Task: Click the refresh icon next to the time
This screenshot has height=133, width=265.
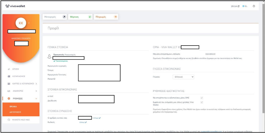Action: point(239,6)
